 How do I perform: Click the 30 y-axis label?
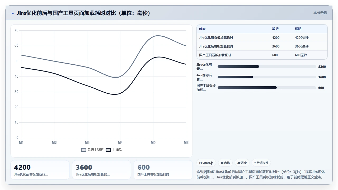click(x=16, y=92)
